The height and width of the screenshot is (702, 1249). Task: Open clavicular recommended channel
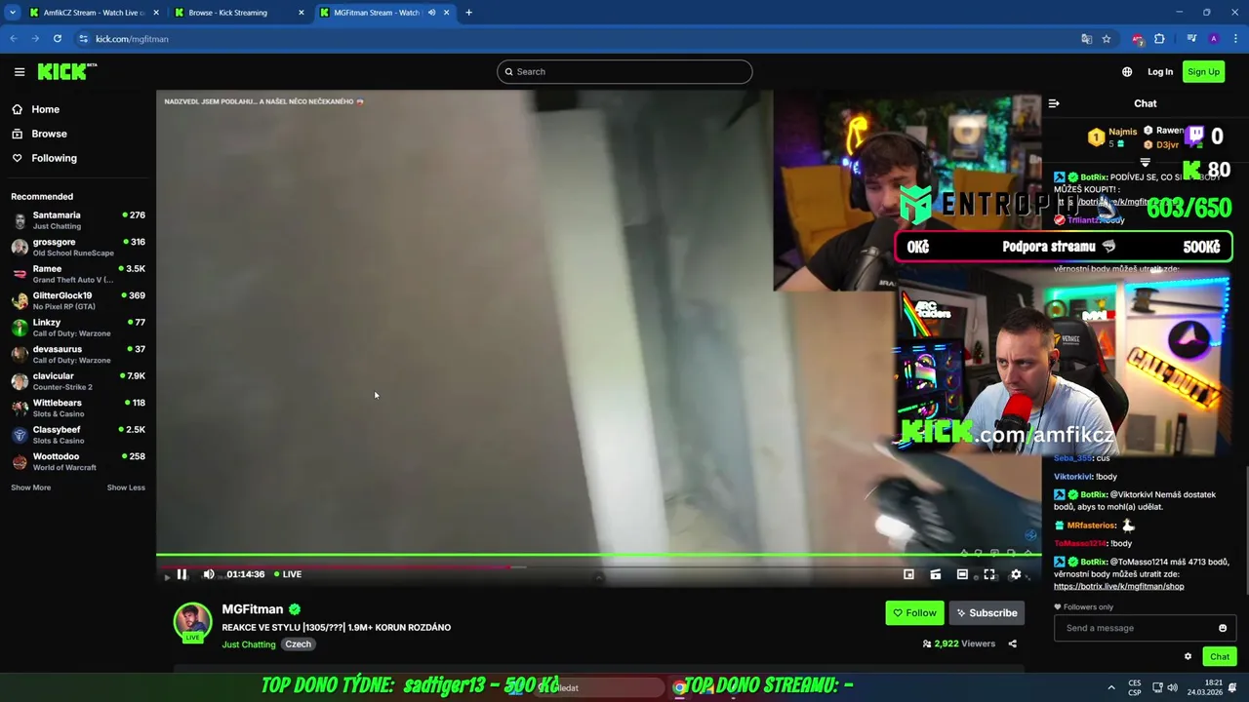(x=78, y=381)
